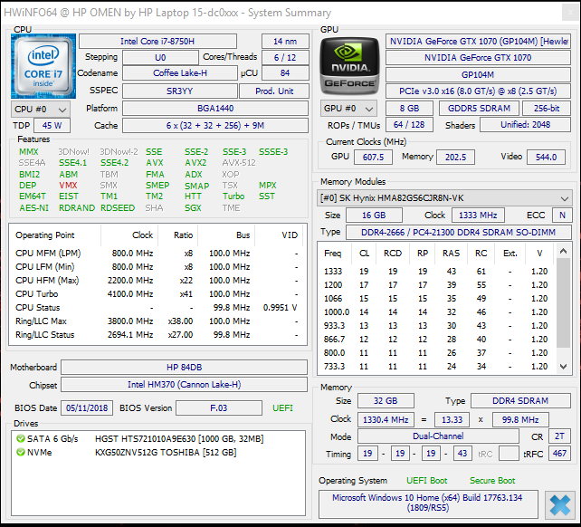
Task: Click the Intel Core i7-8750H name field
Action: 157,41
